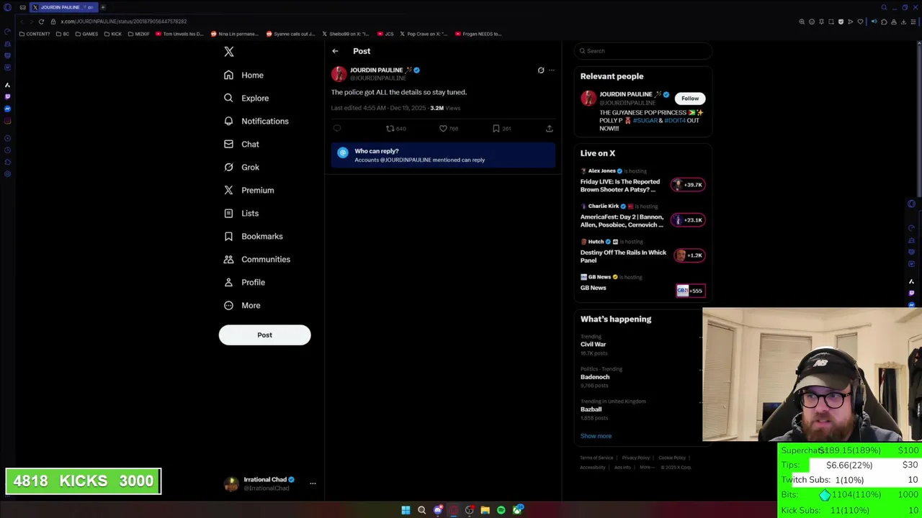Image resolution: width=922 pixels, height=518 pixels.
Task: Open the Pop Crave on X bookmark
Action: click(x=424, y=34)
